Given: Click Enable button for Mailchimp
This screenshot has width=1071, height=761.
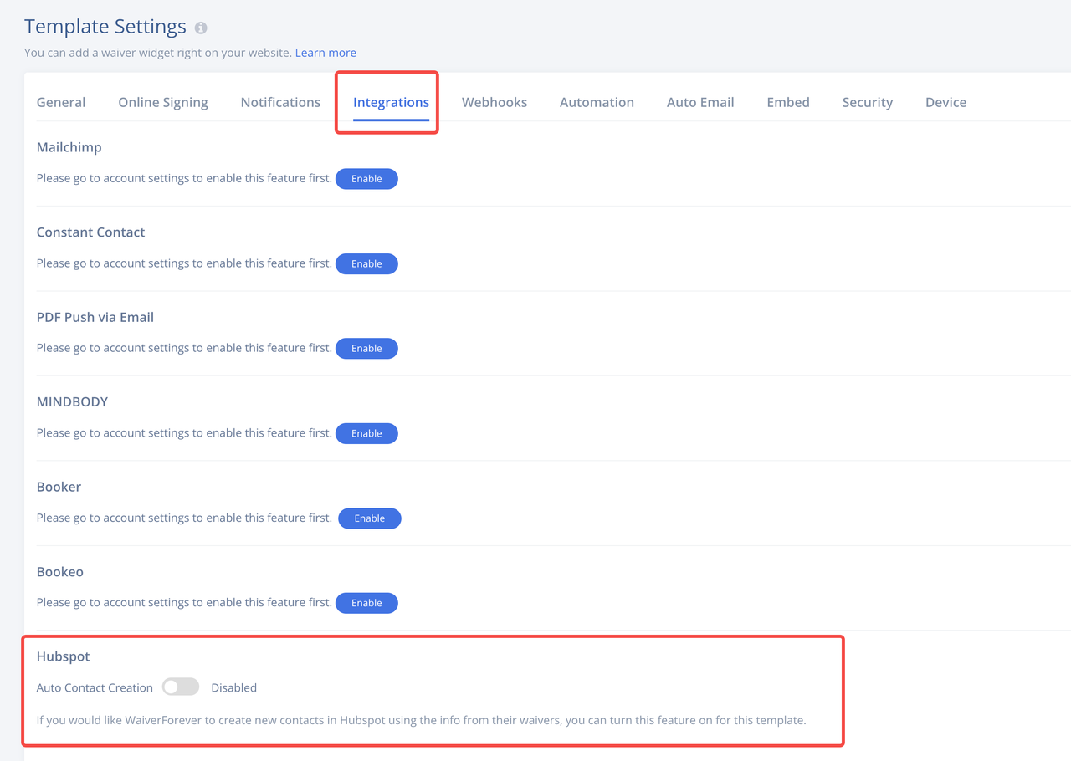Looking at the screenshot, I should pos(366,179).
